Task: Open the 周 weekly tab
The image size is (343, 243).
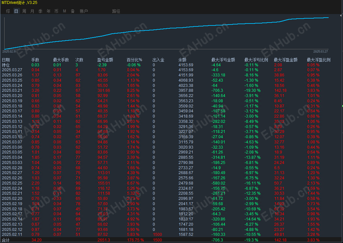Action: [x=24, y=11]
